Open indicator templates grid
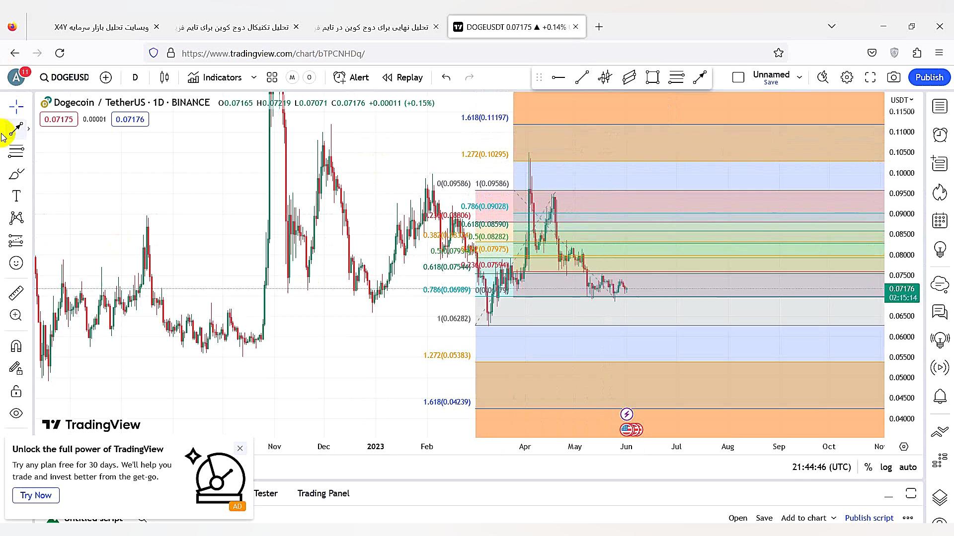Viewport: 954px width, 536px height. click(272, 77)
